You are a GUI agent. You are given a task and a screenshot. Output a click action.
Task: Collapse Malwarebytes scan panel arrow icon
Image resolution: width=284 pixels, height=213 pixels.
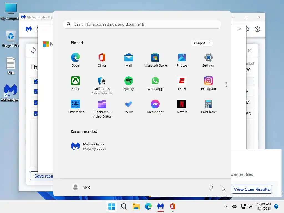coord(250,50)
